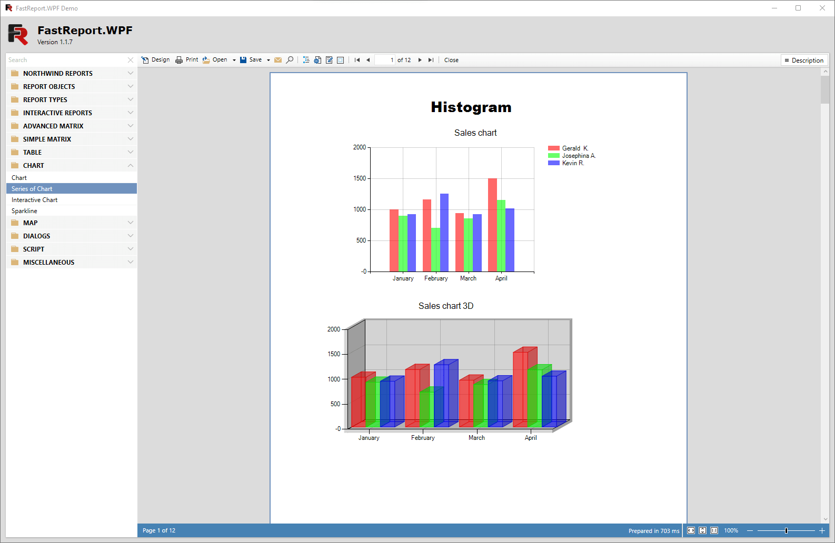Select the Sparkline report item
Image resolution: width=835 pixels, height=543 pixels.
pyautogui.click(x=24, y=211)
